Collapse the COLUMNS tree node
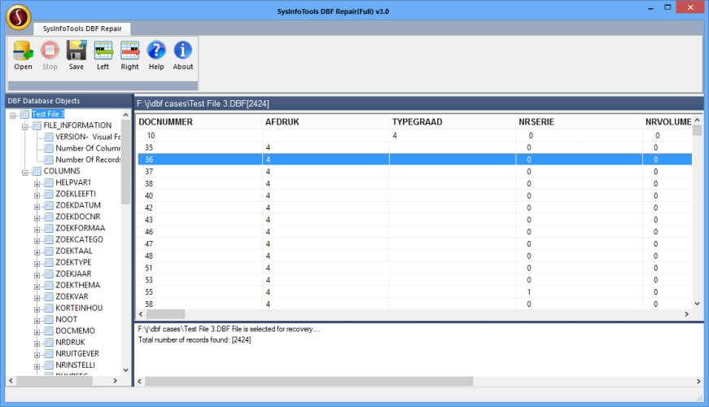The height and width of the screenshot is (407, 709). (x=25, y=172)
